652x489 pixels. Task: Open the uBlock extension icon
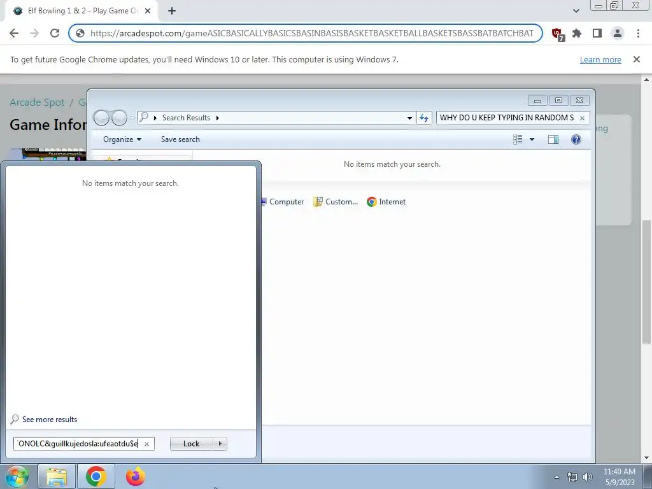pos(557,34)
